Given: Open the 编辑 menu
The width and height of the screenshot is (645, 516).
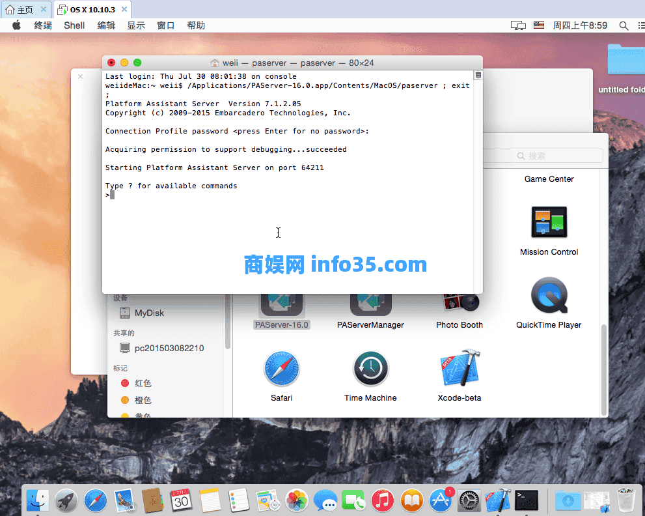Looking at the screenshot, I should pyautogui.click(x=106, y=25).
